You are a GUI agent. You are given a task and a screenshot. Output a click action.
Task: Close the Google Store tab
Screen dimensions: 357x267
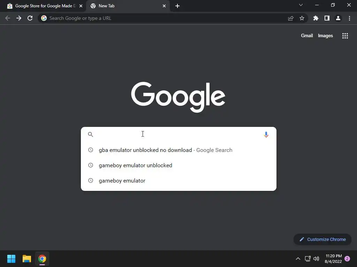(x=81, y=6)
